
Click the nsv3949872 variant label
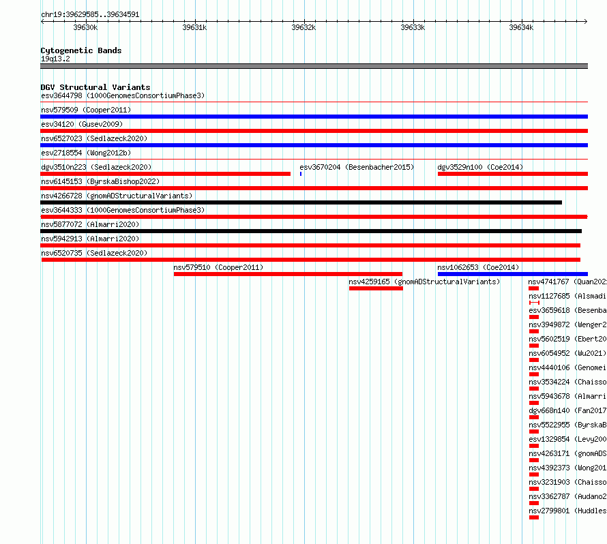[x=567, y=324]
